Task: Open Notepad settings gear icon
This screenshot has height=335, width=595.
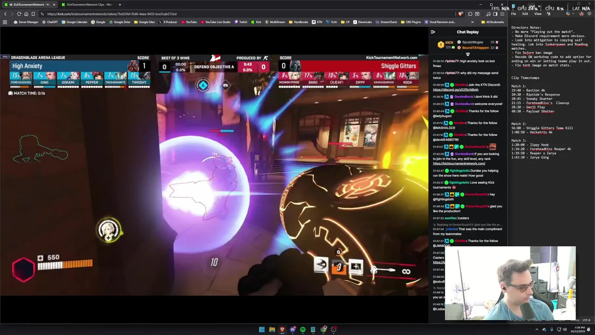Action: [589, 13]
